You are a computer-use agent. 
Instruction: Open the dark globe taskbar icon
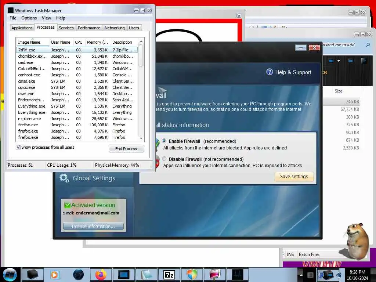[x=78, y=275]
